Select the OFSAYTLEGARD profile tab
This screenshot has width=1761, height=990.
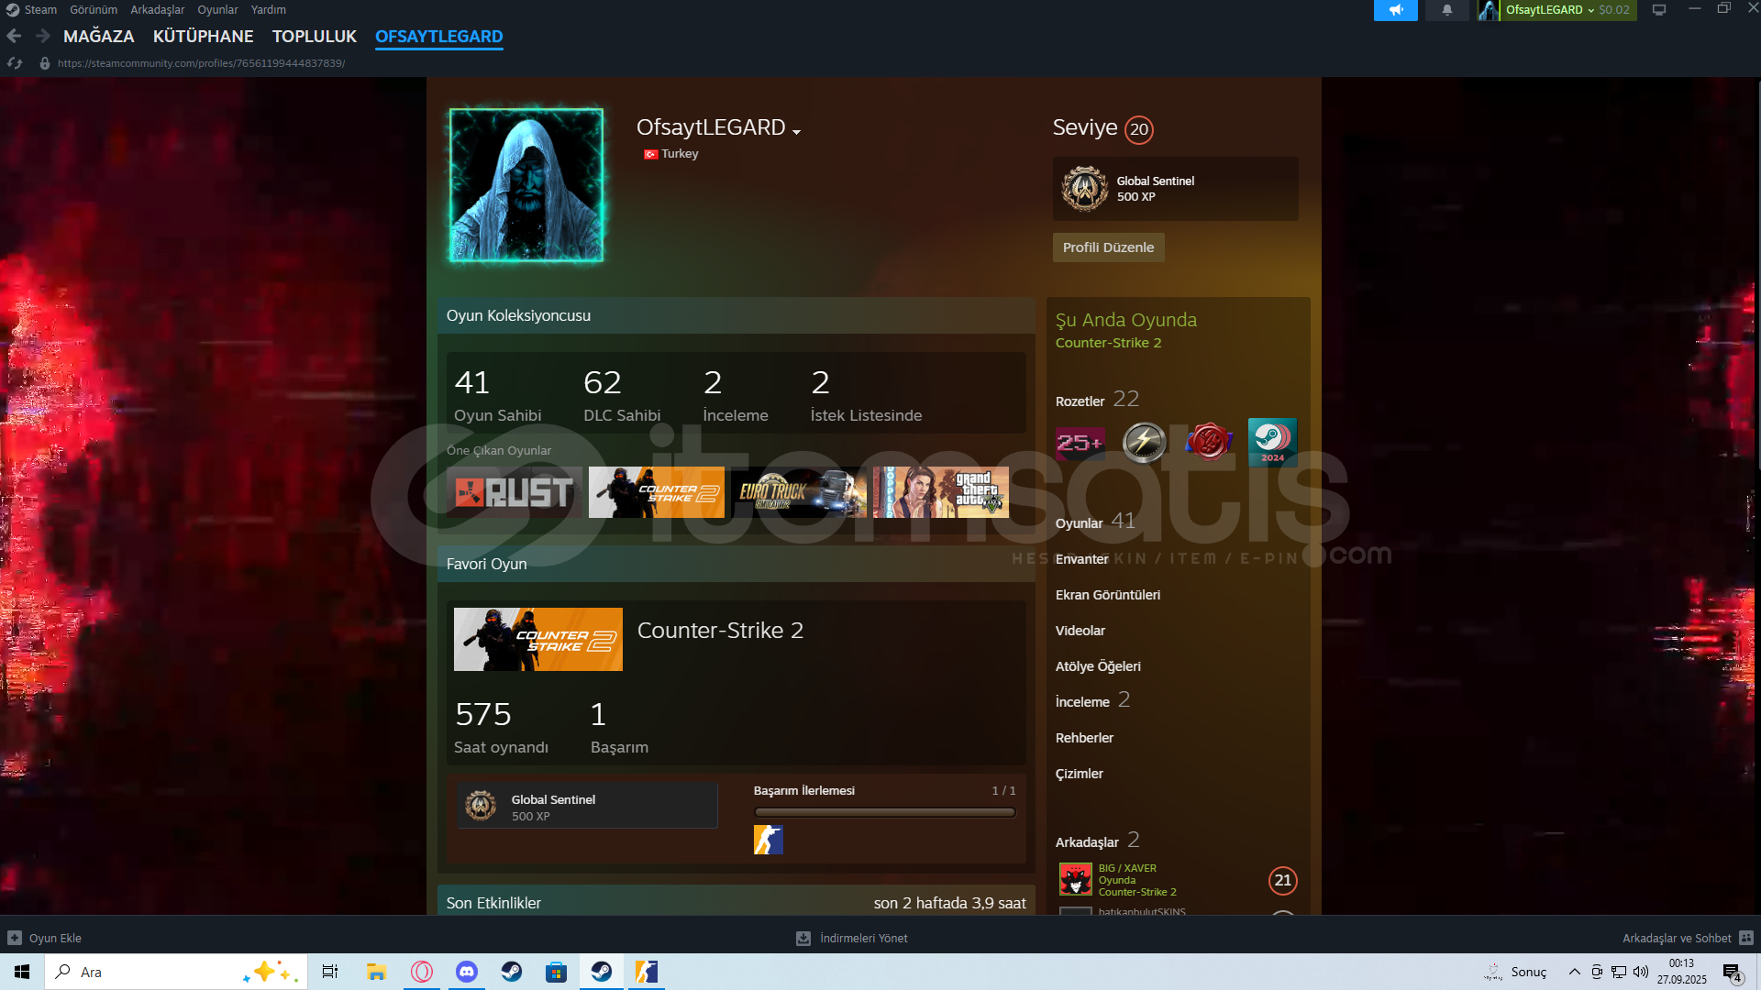click(x=438, y=37)
